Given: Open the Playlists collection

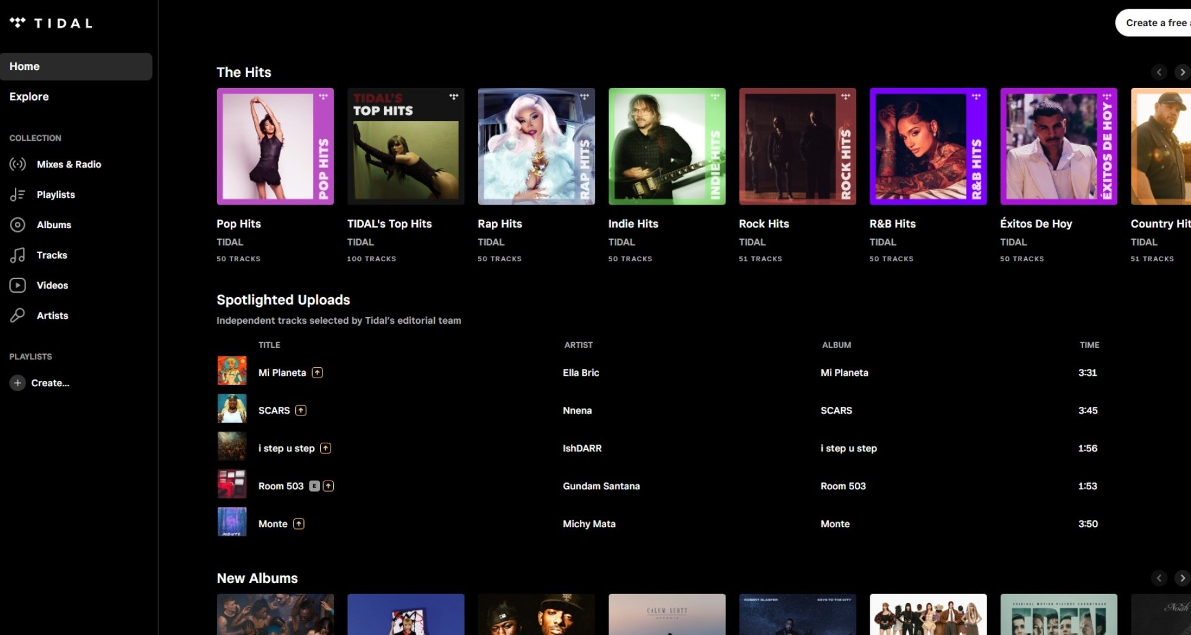Looking at the screenshot, I should 55,195.
